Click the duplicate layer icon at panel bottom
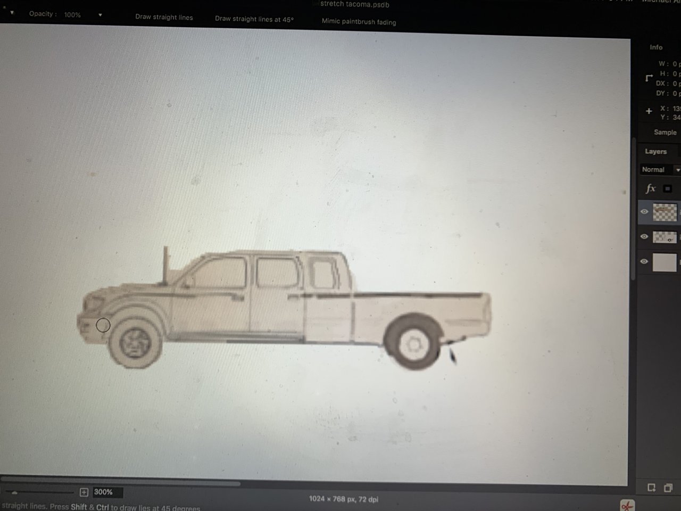This screenshot has width=681, height=511. 668,488
